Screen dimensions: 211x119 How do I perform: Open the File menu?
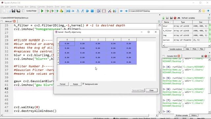point(2,7)
